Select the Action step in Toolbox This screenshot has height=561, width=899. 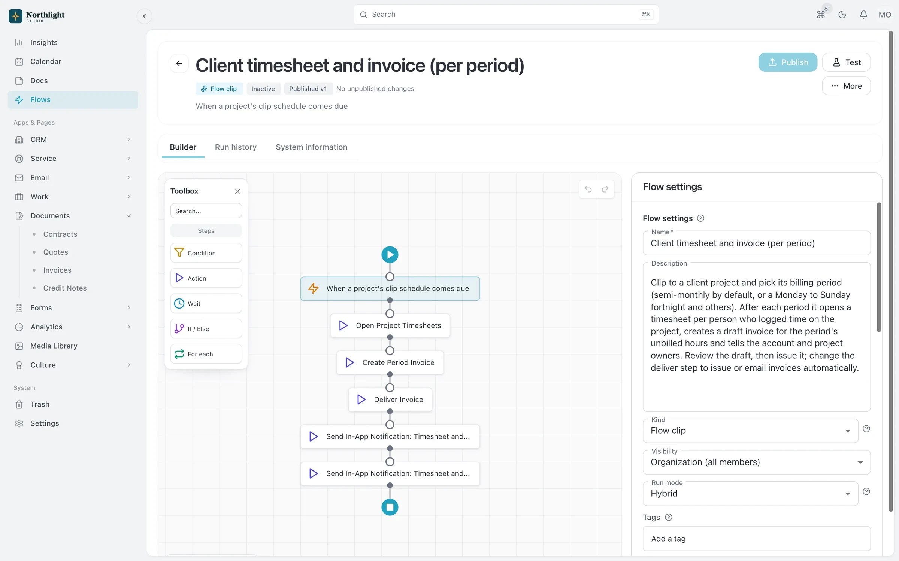tap(206, 278)
